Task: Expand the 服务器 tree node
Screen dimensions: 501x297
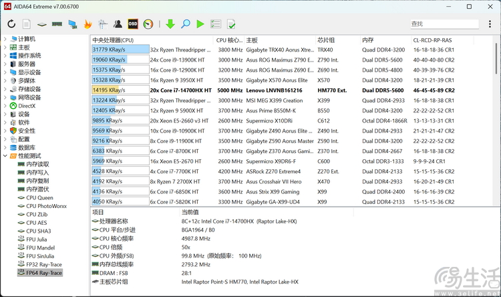Action: (5, 64)
